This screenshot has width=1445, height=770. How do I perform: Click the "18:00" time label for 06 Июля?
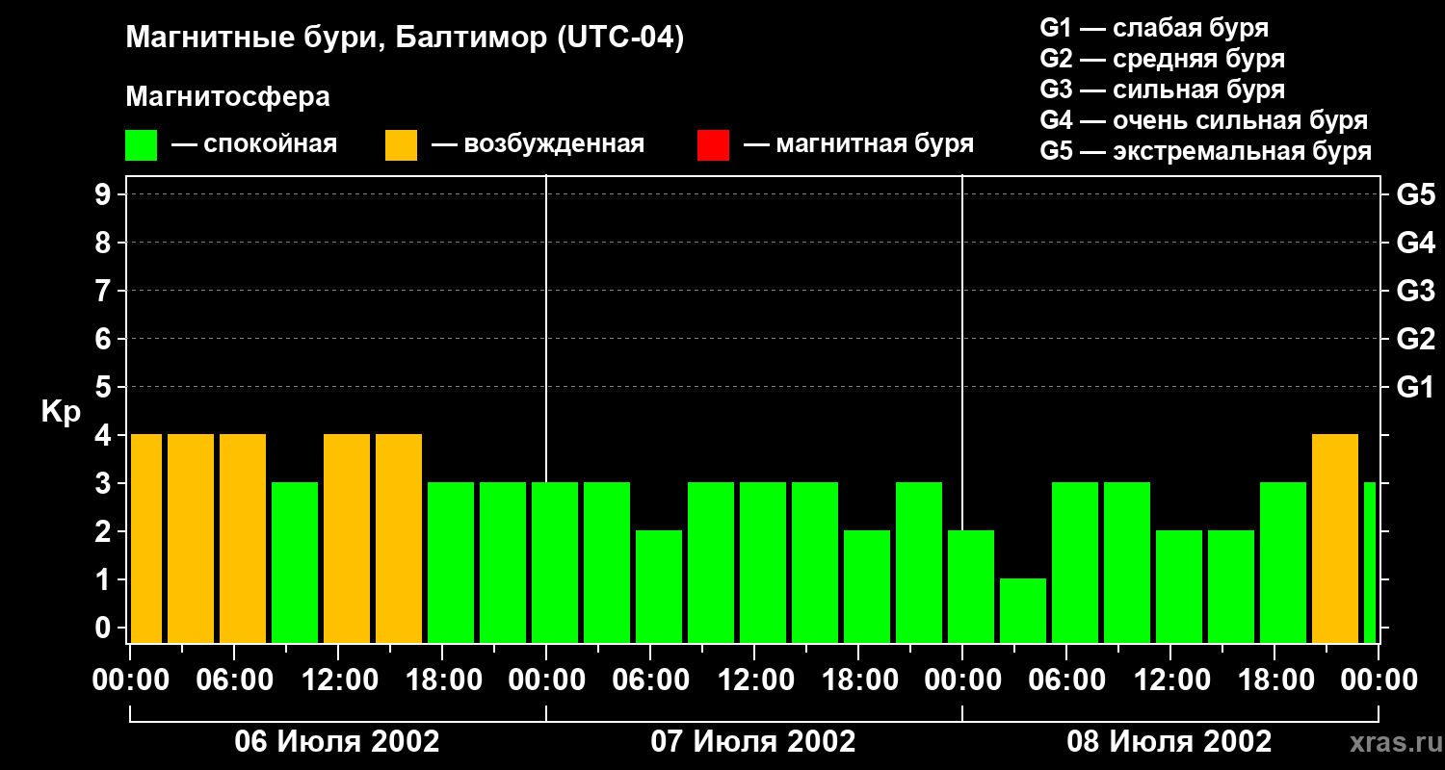(x=442, y=680)
